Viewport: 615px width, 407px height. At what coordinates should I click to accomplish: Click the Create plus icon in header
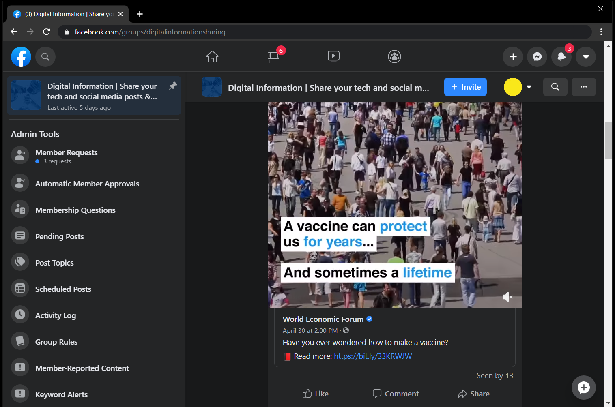(513, 57)
